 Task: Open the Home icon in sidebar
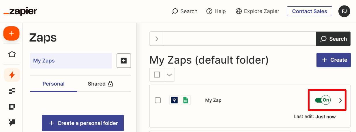12,54
